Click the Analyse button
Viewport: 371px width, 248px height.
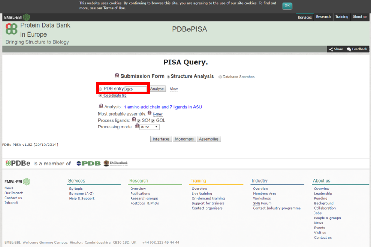tap(157, 89)
